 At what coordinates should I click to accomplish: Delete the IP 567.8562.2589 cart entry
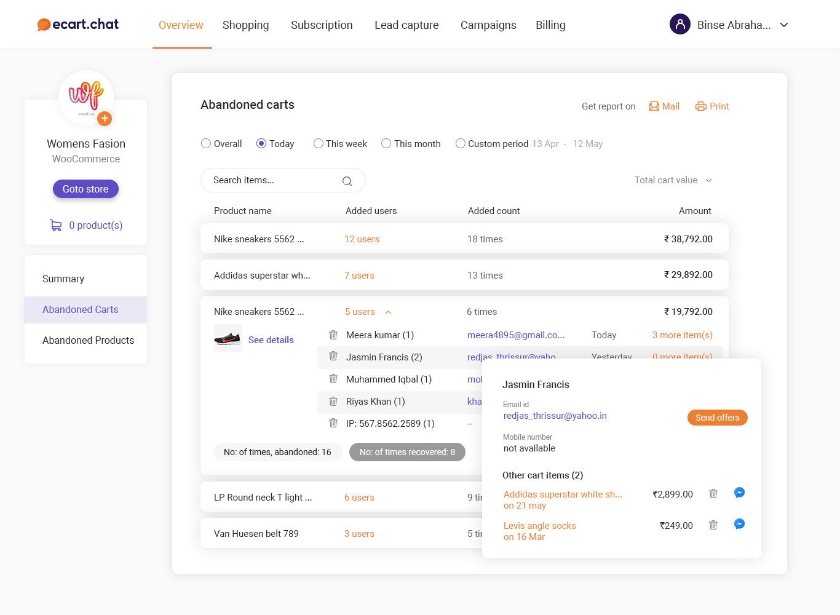point(333,423)
